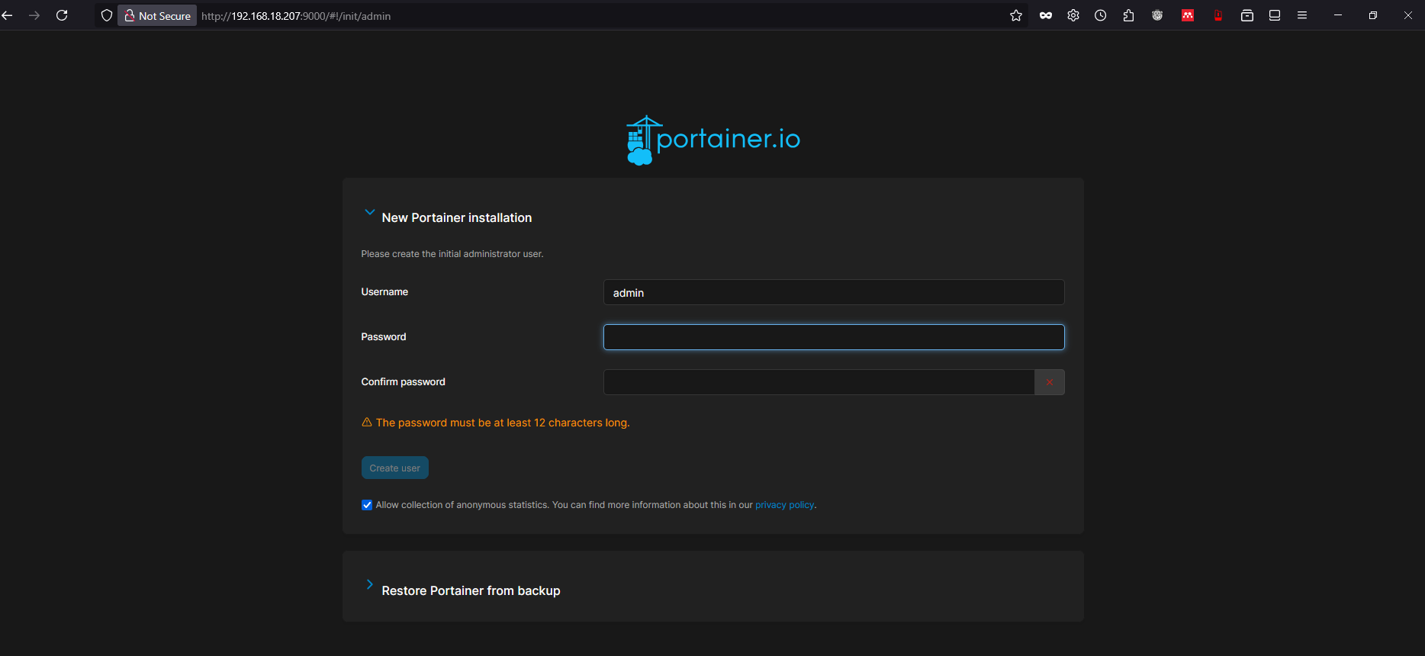Open the extensions puzzle icon
Viewport: 1425px width, 656px height.
point(1128,15)
